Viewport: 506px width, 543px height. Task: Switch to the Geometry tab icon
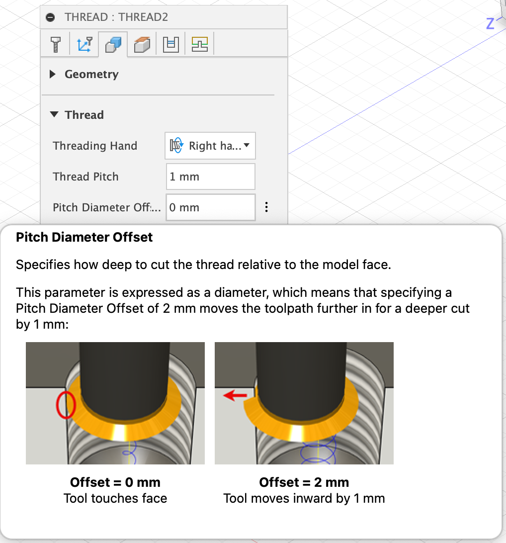point(84,44)
